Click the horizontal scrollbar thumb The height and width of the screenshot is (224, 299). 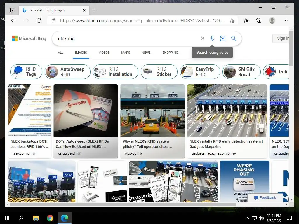123,204
